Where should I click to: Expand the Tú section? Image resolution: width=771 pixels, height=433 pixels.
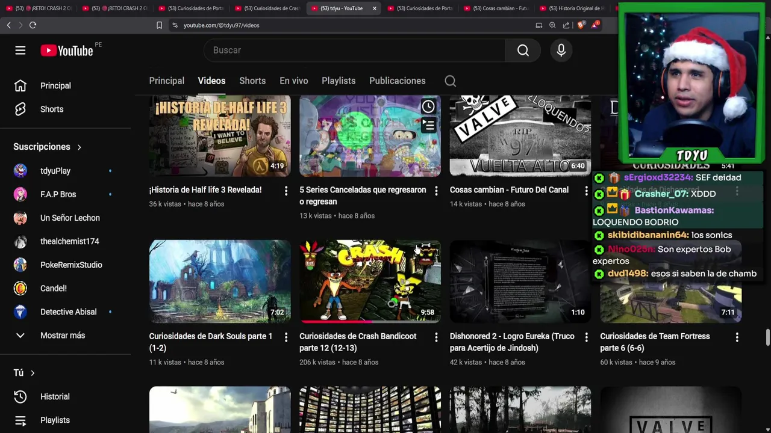[24, 373]
